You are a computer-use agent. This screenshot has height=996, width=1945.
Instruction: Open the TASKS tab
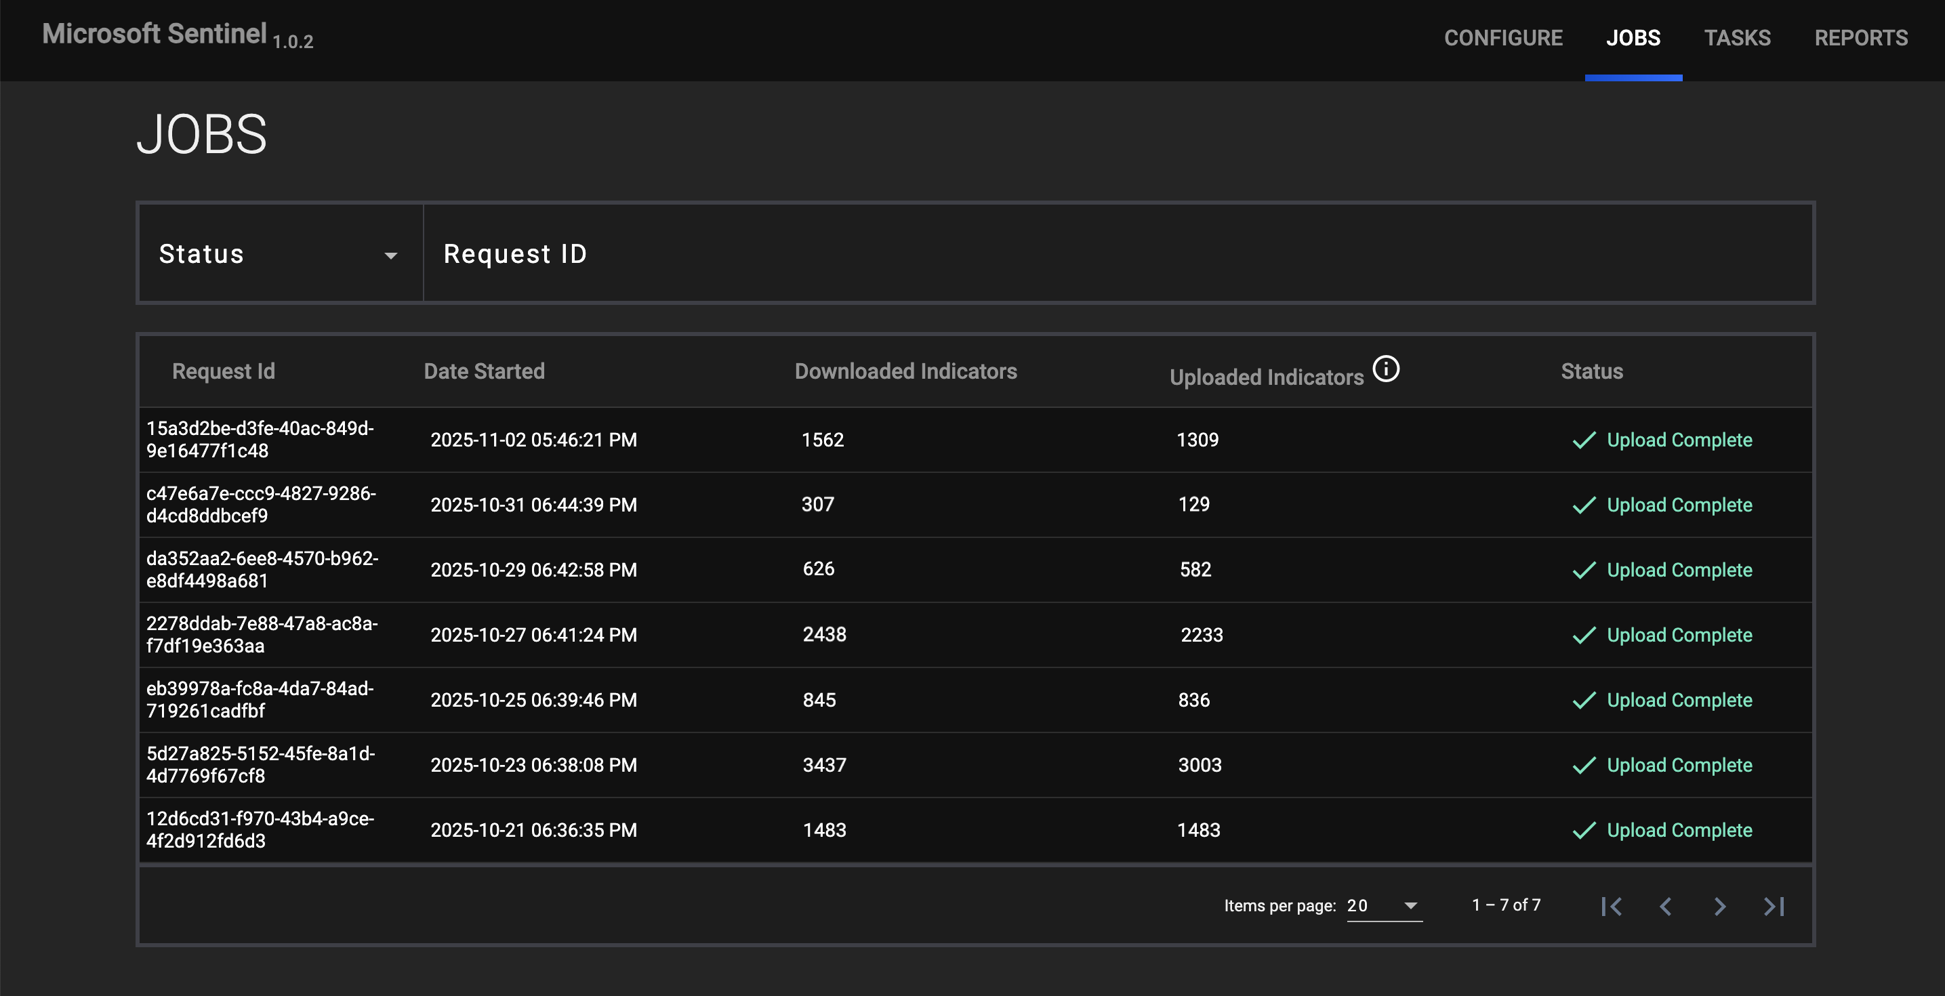click(x=1738, y=38)
